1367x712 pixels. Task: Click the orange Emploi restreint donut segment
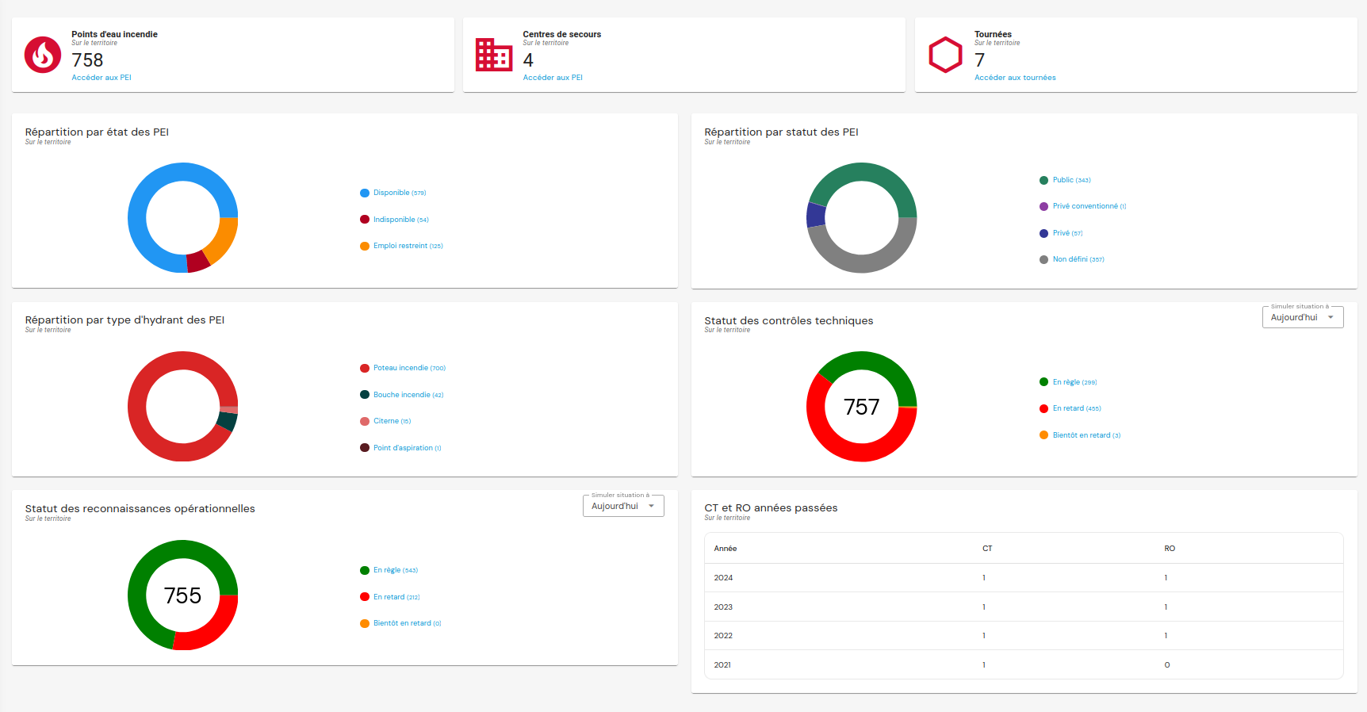[223, 239]
